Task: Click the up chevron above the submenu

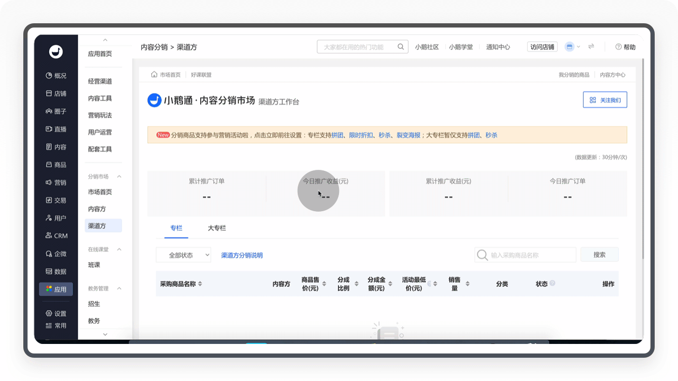Action: (105, 40)
